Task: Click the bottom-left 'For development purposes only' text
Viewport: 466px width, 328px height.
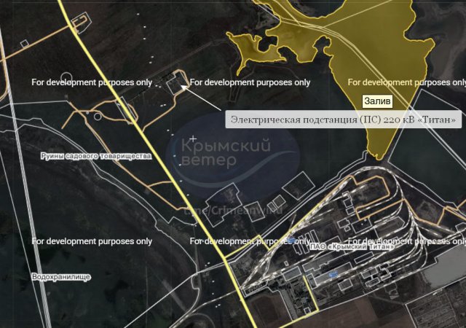Action: click(x=92, y=241)
